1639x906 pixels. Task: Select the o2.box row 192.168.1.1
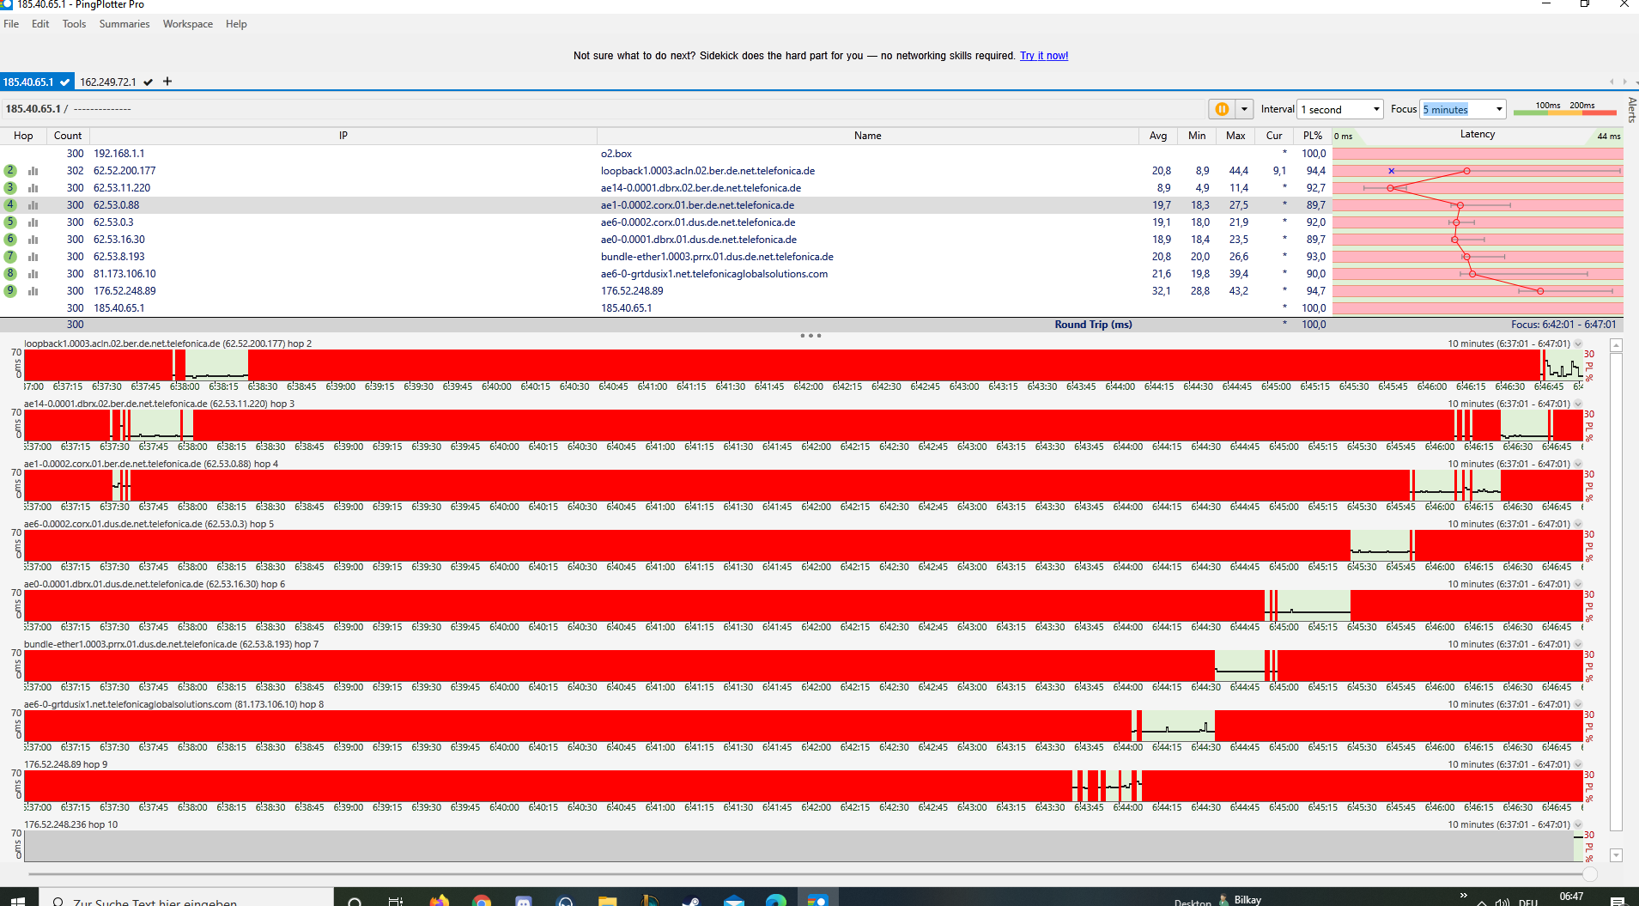811,154
